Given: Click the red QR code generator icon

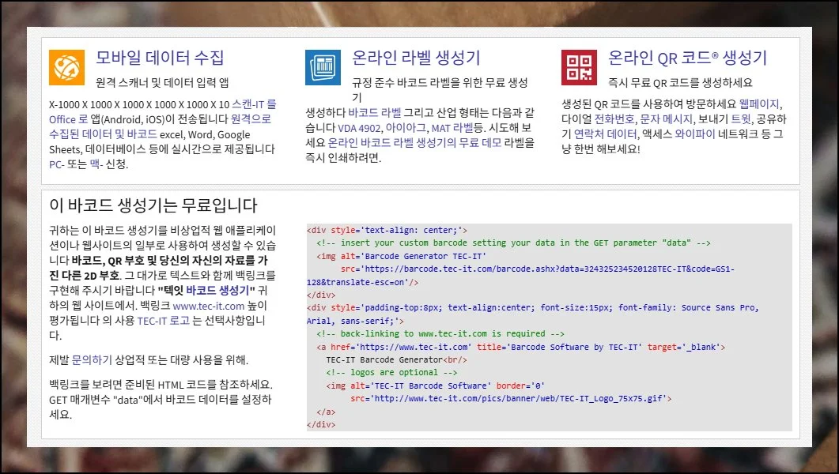Looking at the screenshot, I should point(579,67).
